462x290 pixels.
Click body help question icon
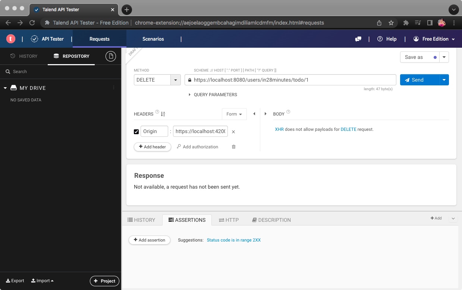click(x=288, y=112)
